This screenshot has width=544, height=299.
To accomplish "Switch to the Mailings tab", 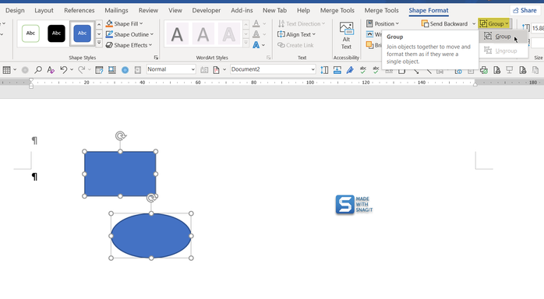I will [116, 10].
